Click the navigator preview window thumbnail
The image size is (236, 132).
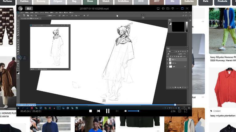point(49,48)
